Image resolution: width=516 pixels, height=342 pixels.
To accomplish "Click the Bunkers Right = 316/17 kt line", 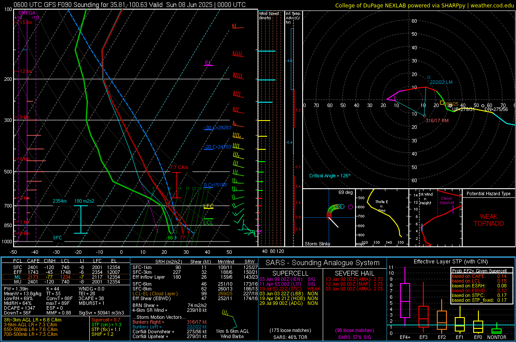I will click(169, 322).
